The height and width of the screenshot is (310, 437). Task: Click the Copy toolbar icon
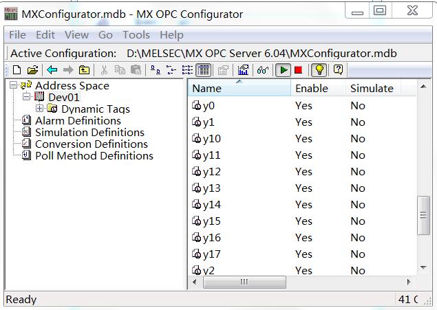[120, 70]
